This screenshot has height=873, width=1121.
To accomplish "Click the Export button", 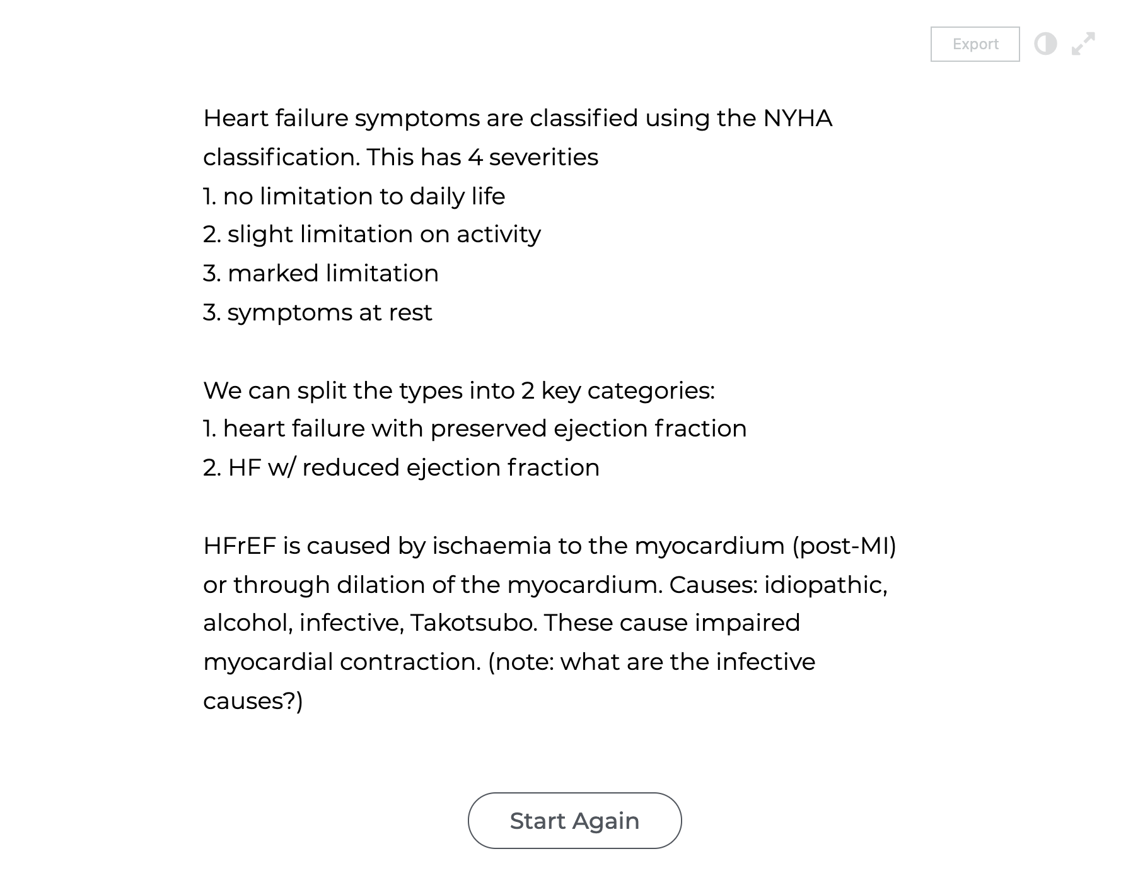I will [975, 44].
